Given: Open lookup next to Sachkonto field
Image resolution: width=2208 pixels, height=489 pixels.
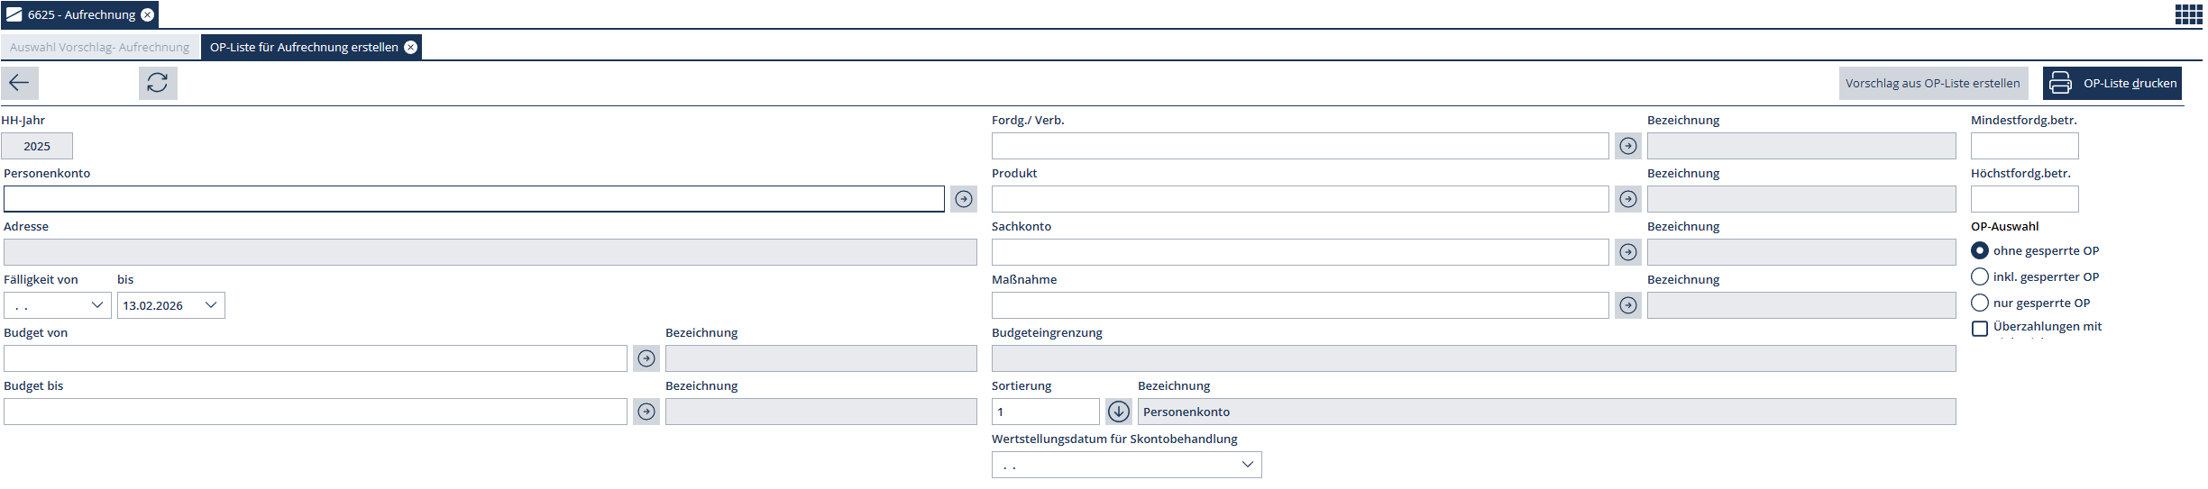Looking at the screenshot, I should tap(1627, 252).
